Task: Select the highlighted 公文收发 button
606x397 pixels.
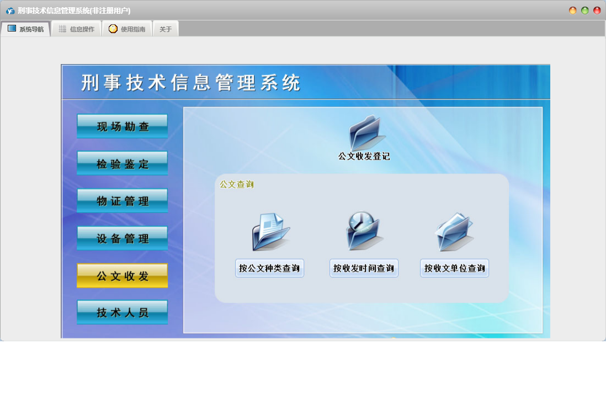Action: point(122,276)
